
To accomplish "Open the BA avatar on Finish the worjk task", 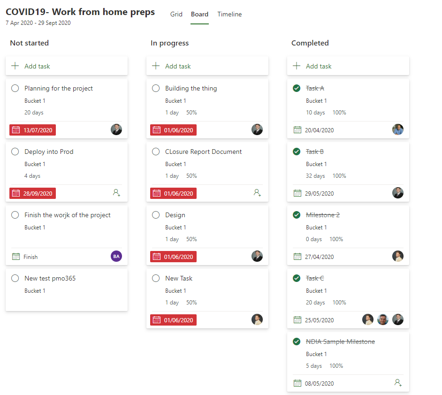I will tap(116, 256).
